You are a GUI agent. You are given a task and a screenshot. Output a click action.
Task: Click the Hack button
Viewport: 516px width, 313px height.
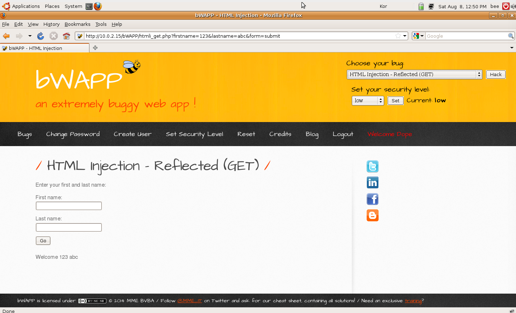point(496,74)
